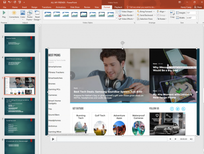Image resolution: width=204 pixels, height=154 pixels.
Task: Click the Redo icon in quick access
Action: tap(15, 2)
